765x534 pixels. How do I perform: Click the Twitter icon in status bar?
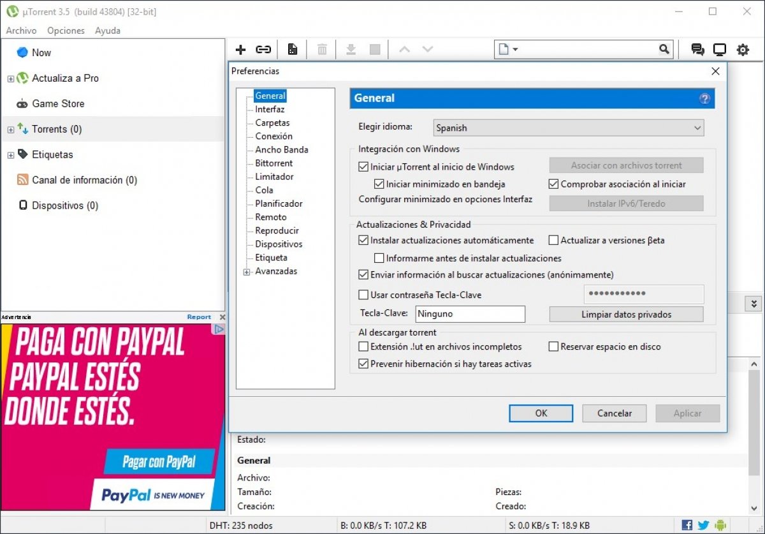pyautogui.click(x=703, y=525)
